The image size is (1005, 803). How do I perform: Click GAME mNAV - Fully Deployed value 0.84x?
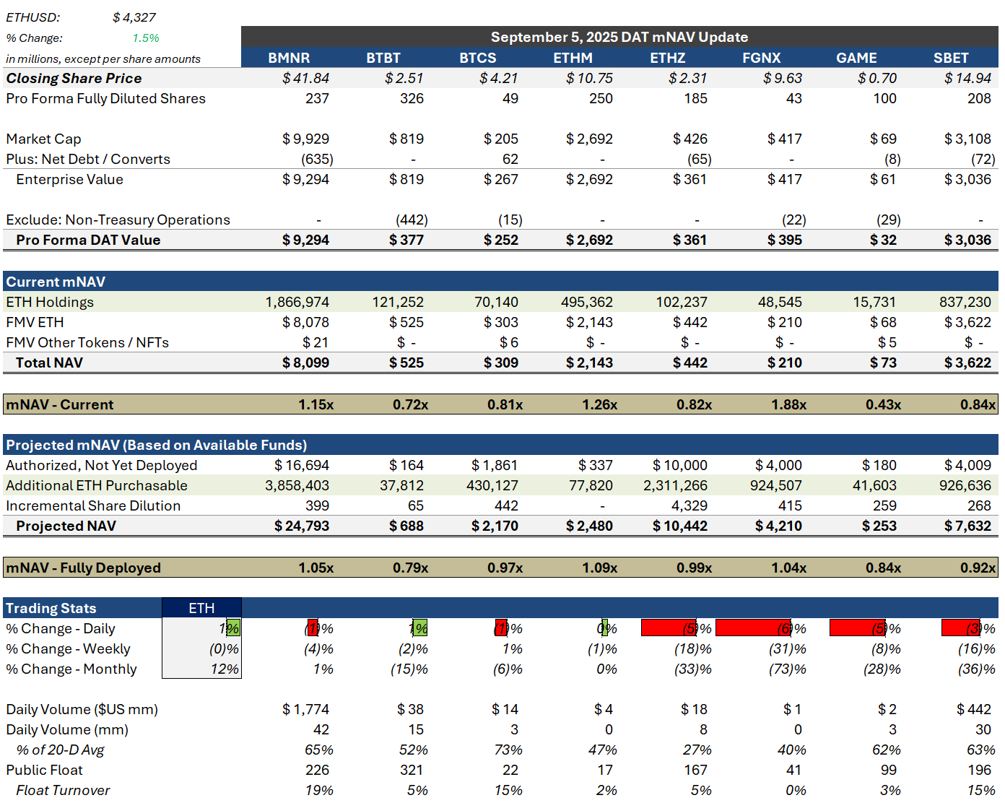click(883, 568)
